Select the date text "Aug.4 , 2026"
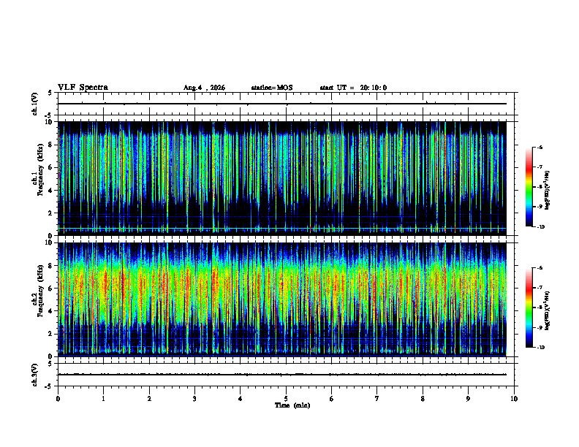579x447 pixels. click(204, 88)
